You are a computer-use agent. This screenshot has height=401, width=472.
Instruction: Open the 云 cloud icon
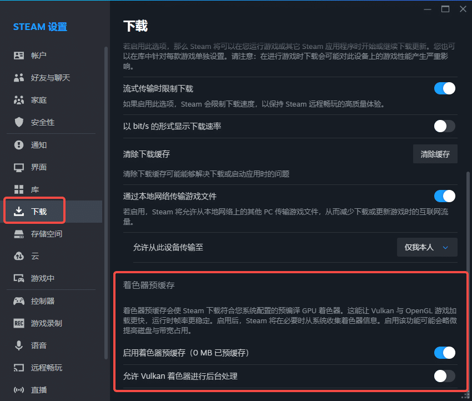pyautogui.click(x=19, y=256)
